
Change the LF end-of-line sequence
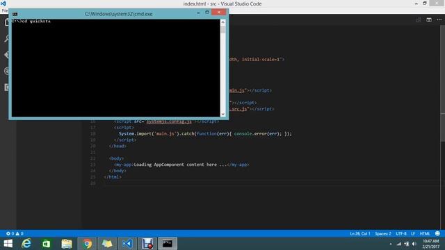(413, 233)
